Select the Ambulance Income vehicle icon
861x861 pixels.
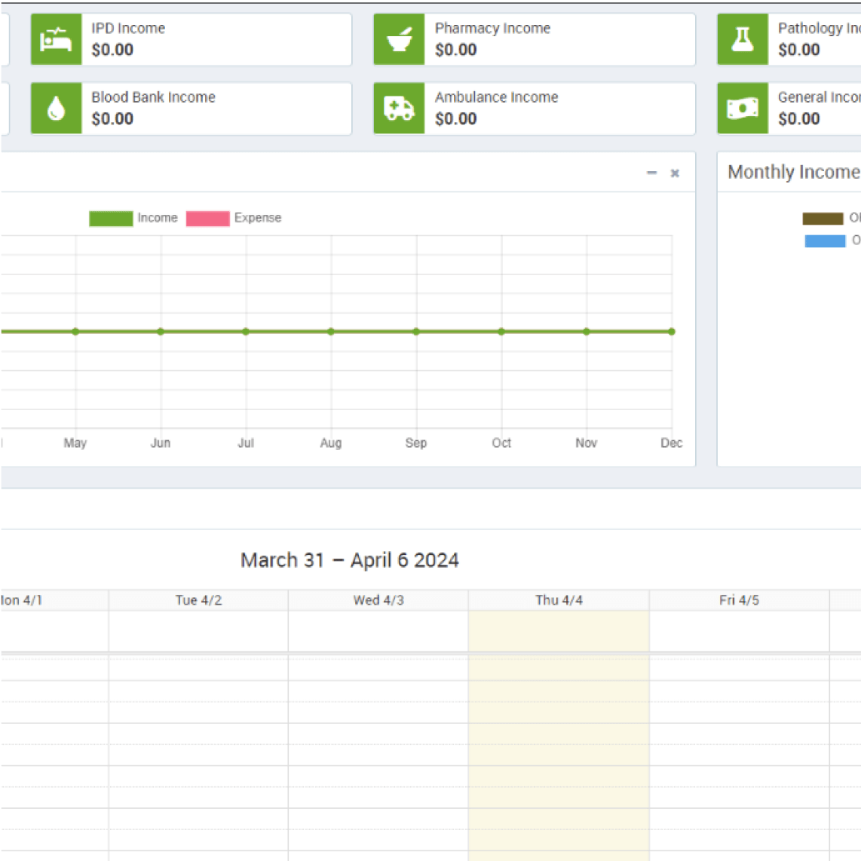click(399, 109)
